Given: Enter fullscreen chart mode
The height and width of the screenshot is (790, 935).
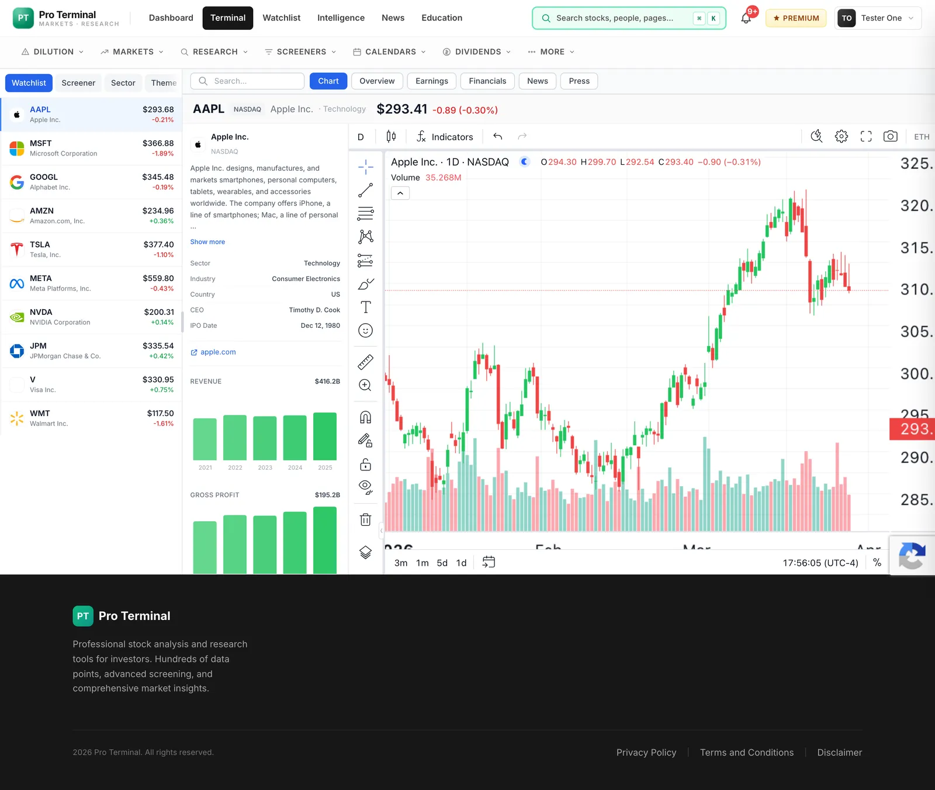Looking at the screenshot, I should click(x=866, y=137).
